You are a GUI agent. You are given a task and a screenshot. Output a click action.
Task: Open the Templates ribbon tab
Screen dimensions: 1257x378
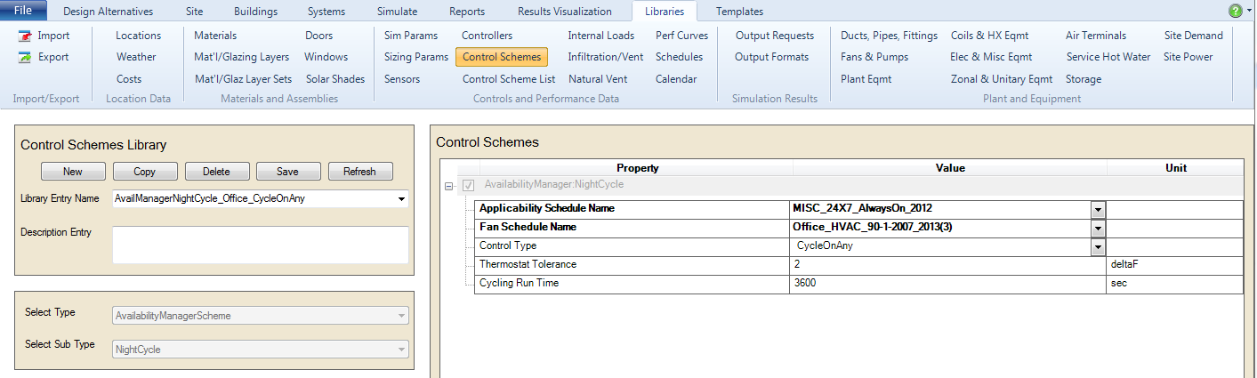tap(739, 12)
